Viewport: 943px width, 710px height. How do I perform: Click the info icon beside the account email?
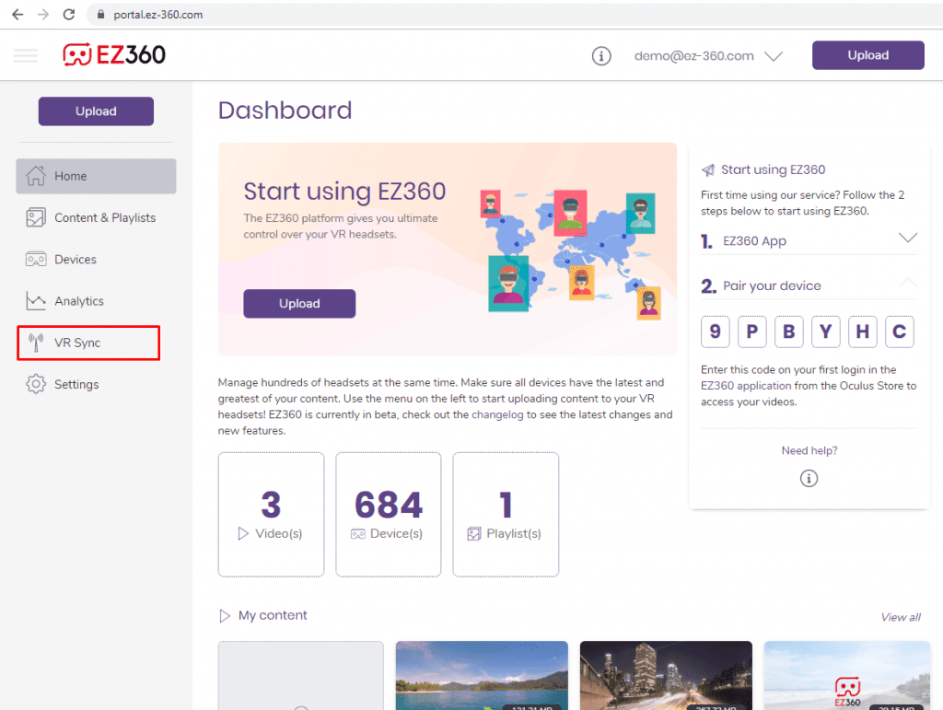(601, 56)
